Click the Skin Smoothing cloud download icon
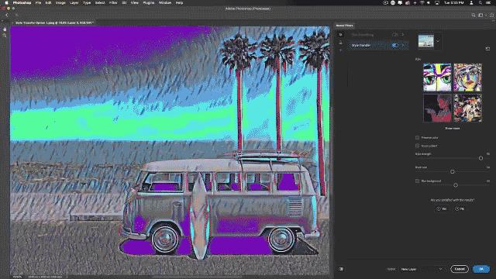Screen dimensions: 496x279 pyautogui.click(x=394, y=35)
